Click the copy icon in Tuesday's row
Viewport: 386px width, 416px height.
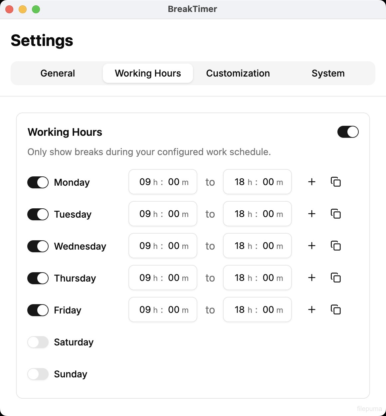[x=336, y=214]
